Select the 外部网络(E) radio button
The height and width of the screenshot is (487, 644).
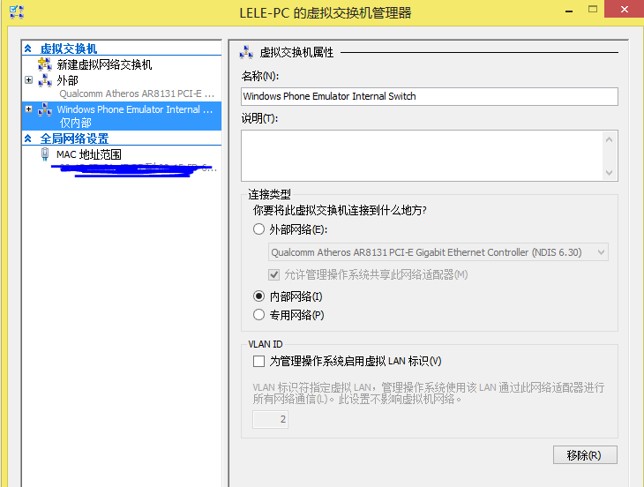(x=258, y=229)
